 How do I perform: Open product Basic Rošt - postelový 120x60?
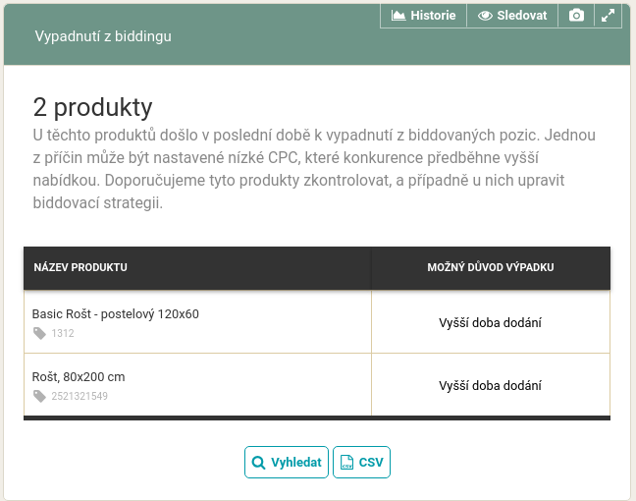click(x=116, y=313)
